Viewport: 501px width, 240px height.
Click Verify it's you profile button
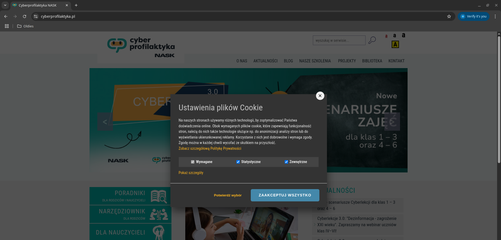click(474, 16)
